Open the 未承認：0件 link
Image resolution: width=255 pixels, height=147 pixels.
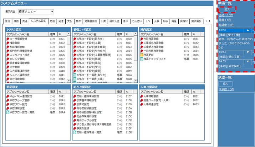[225, 89]
